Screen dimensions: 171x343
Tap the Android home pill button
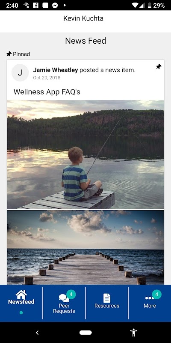(85, 333)
